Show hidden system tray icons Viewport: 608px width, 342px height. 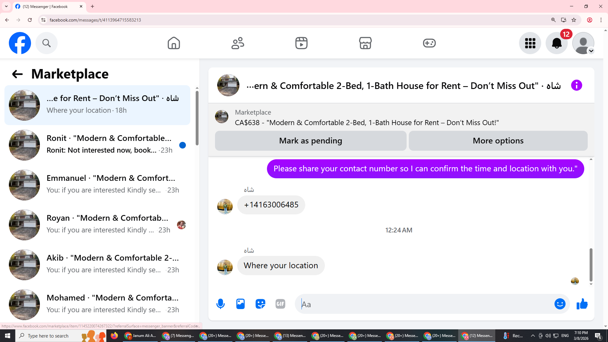pos(533,336)
